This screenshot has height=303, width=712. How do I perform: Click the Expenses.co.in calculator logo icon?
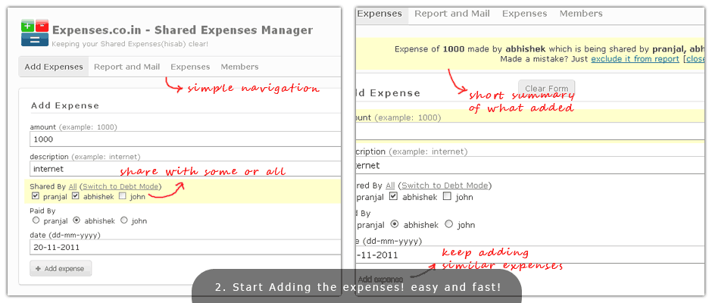pos(35,33)
